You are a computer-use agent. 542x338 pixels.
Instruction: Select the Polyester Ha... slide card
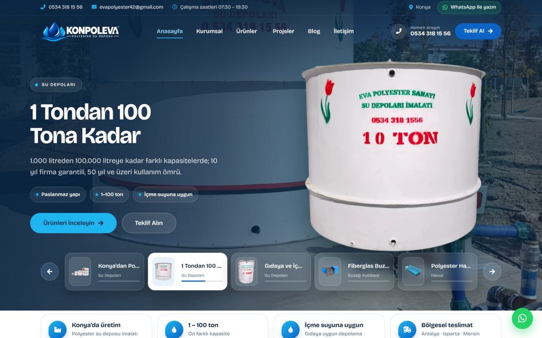tap(437, 271)
